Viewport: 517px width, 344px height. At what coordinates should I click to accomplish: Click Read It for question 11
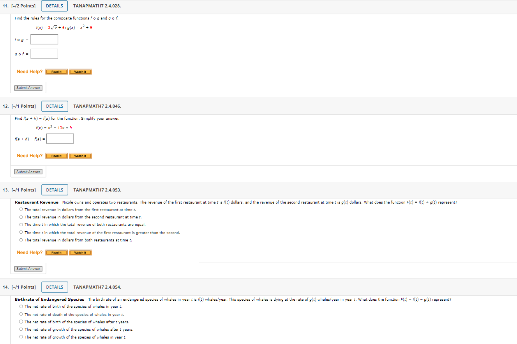tap(56, 72)
